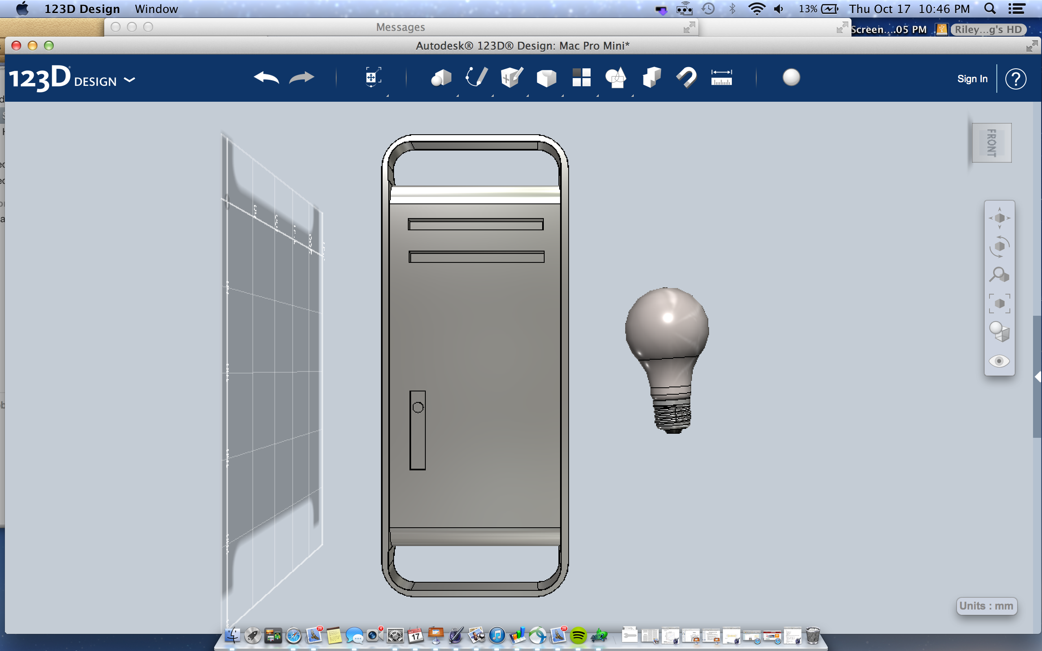Image resolution: width=1042 pixels, height=651 pixels.
Task: Select the Measure ruler tool
Action: (721, 77)
